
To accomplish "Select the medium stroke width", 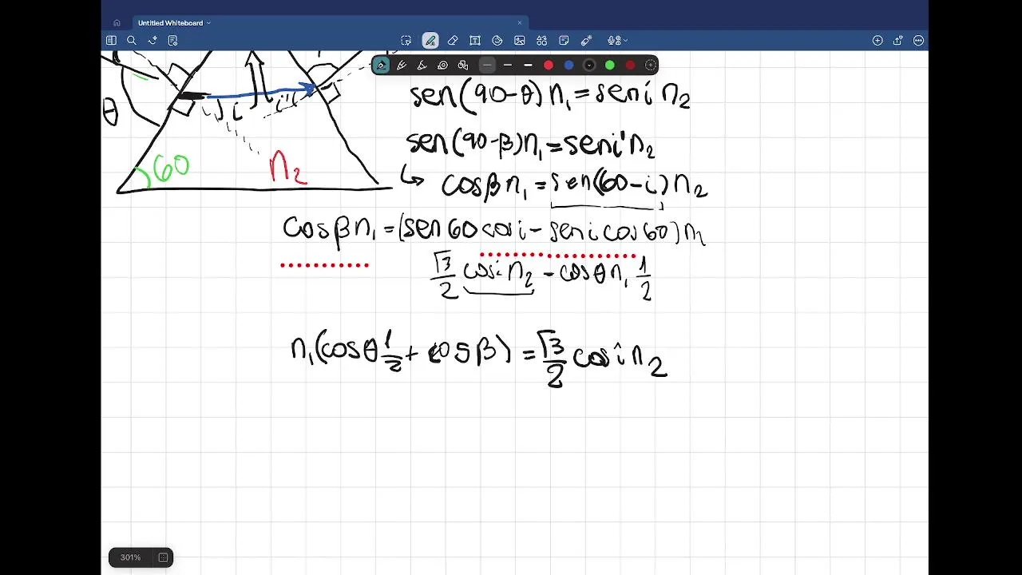I will click(x=508, y=65).
